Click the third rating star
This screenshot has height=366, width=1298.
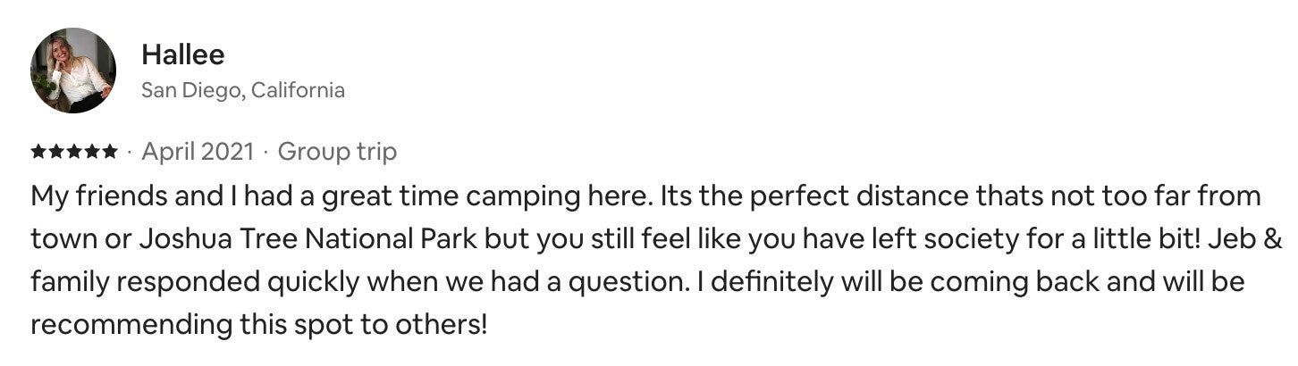pos(74,153)
